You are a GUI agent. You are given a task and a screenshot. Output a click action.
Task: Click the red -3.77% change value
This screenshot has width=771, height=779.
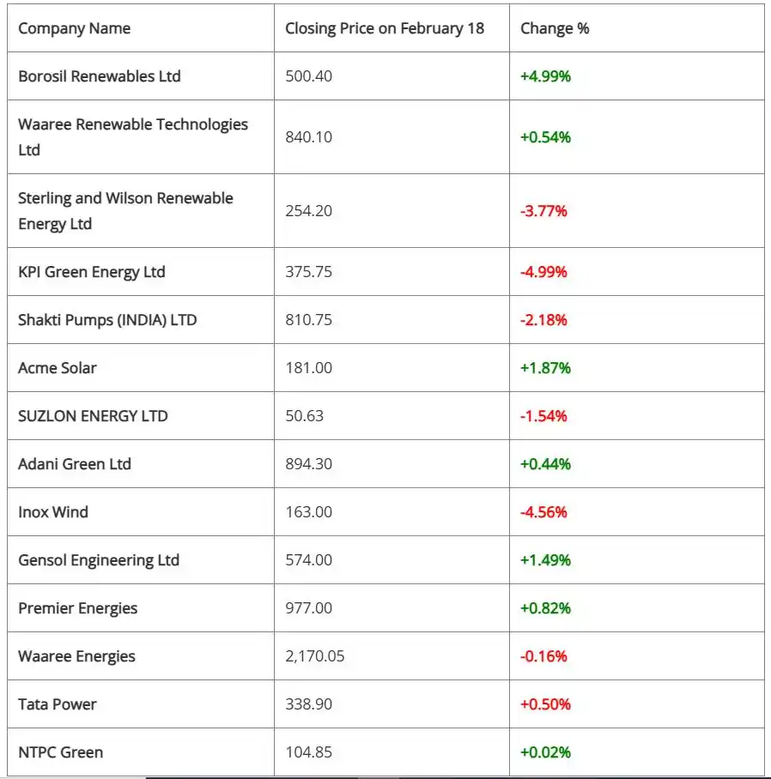[543, 210]
